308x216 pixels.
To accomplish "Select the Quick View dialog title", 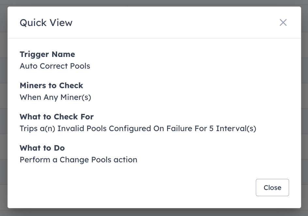I will (x=46, y=23).
